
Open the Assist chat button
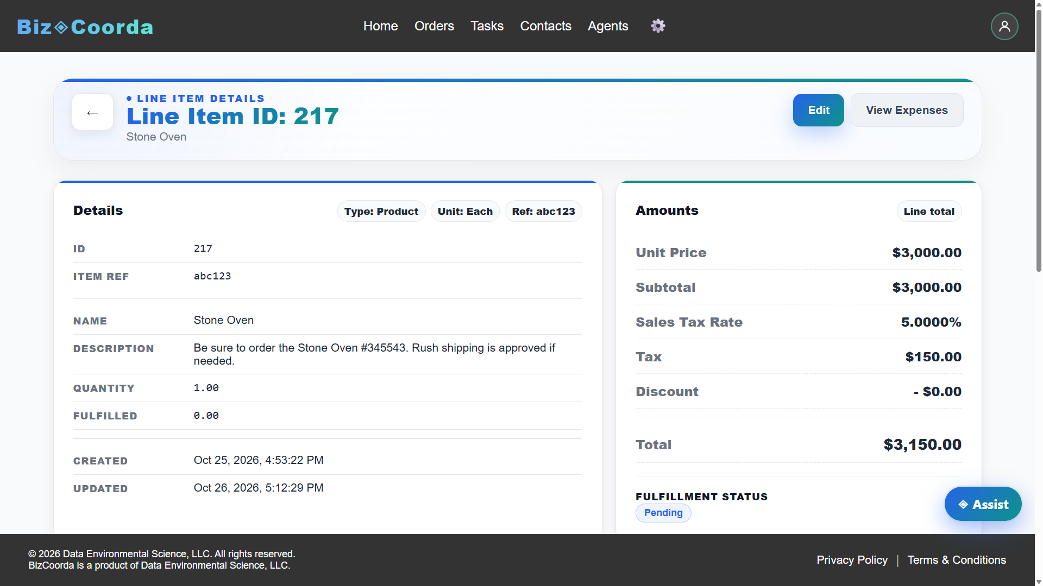983,504
